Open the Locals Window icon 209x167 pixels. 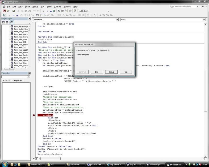(x=37, y=15)
